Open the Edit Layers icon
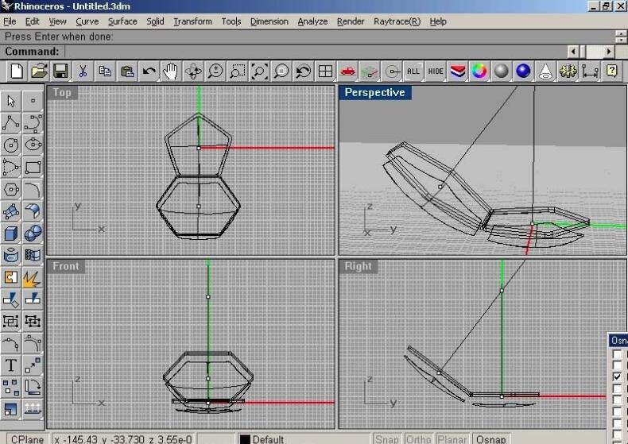 [x=457, y=71]
